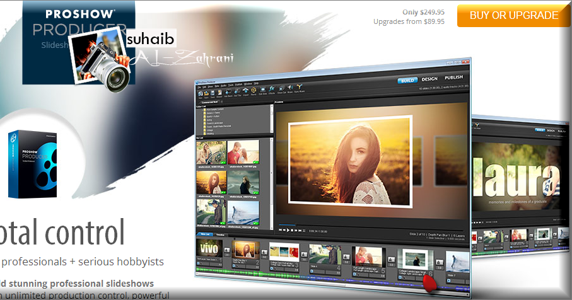This screenshot has width=572, height=300.
Task: Click the New show toolbar icon
Action: click(201, 93)
